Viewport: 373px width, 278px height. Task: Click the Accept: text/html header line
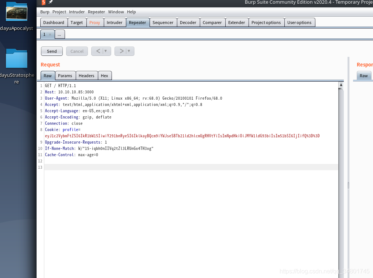point(123,104)
